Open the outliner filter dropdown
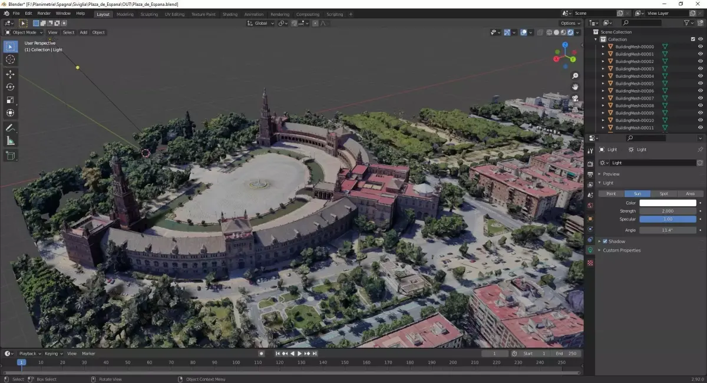707x383 pixels. coord(689,23)
